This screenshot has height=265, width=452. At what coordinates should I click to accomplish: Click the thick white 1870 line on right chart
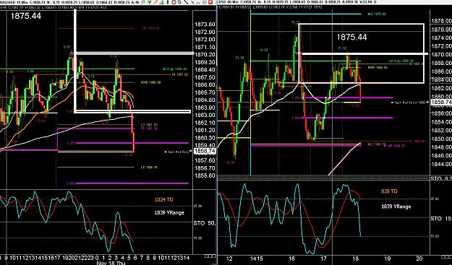[x=364, y=54]
